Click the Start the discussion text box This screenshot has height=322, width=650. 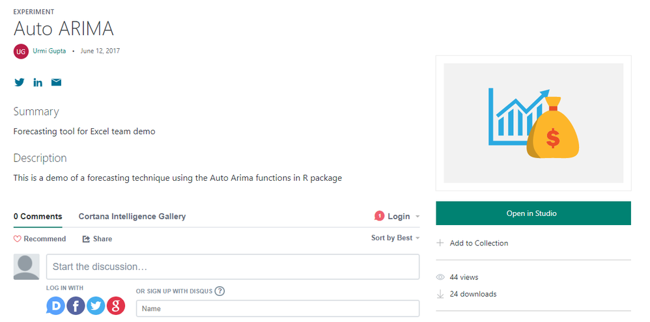click(x=233, y=267)
